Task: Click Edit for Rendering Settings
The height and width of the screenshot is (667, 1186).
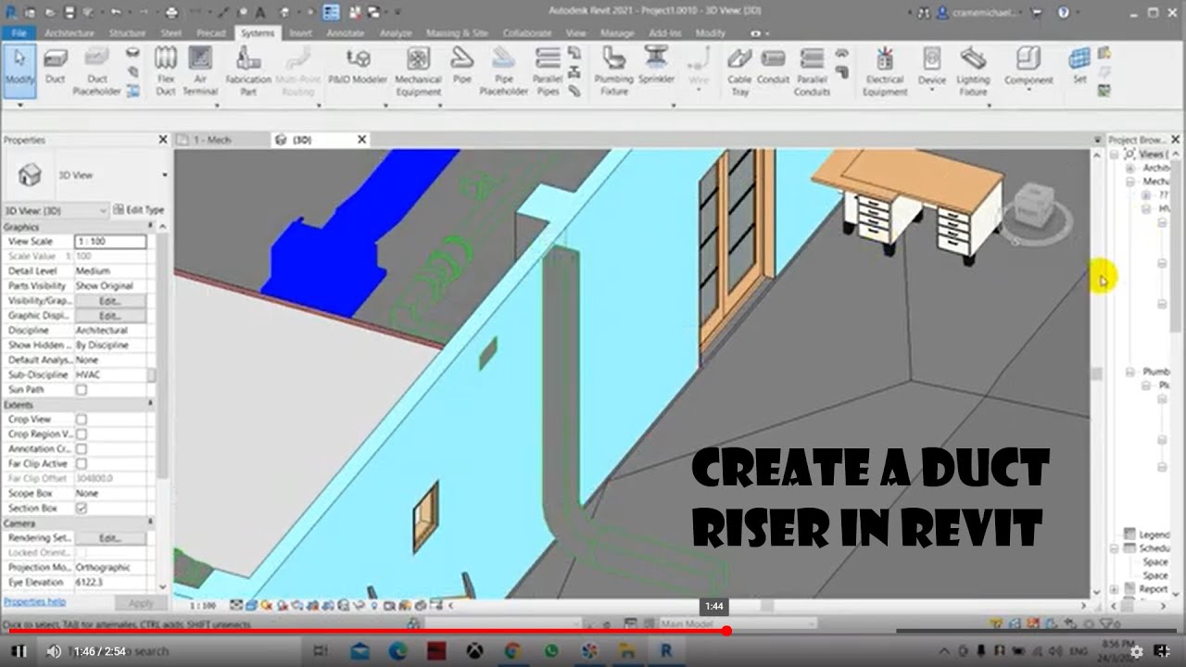Action: [110, 538]
